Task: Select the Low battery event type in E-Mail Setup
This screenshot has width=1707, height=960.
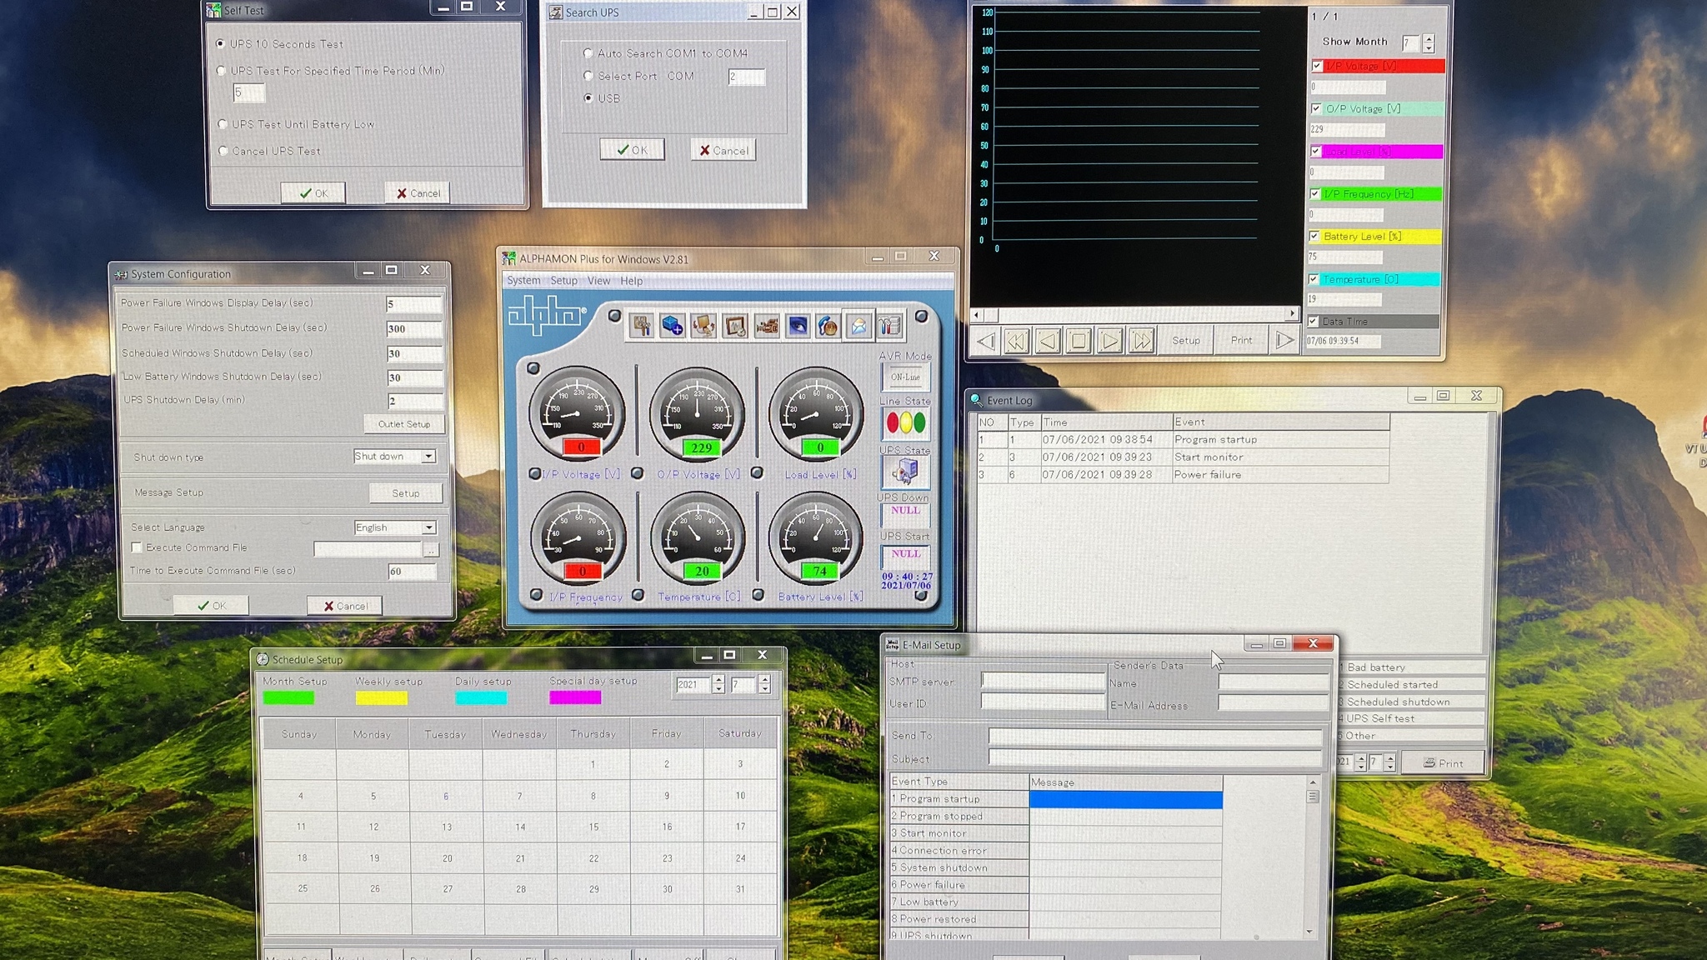Action: click(959, 902)
